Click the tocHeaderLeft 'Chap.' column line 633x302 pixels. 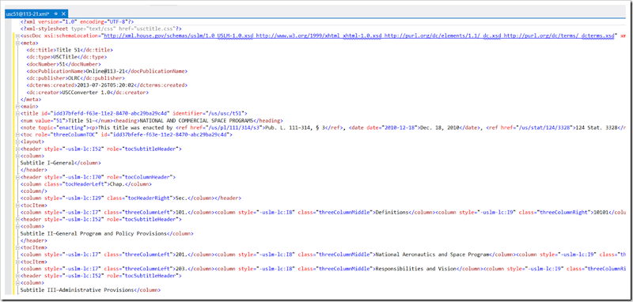[86, 184]
